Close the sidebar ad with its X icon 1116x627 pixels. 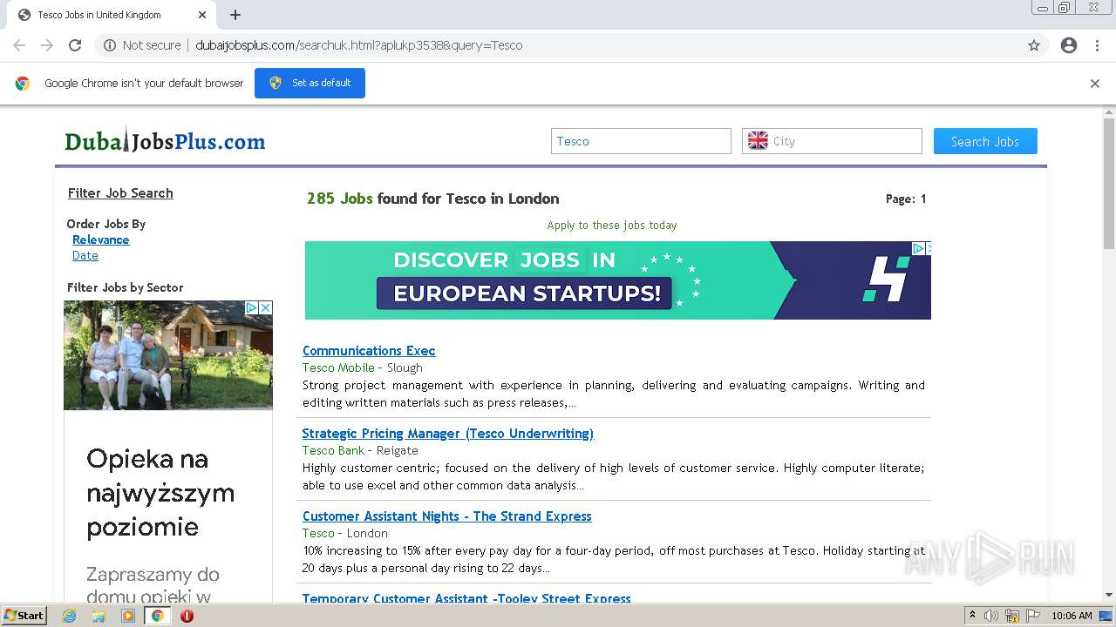click(266, 308)
